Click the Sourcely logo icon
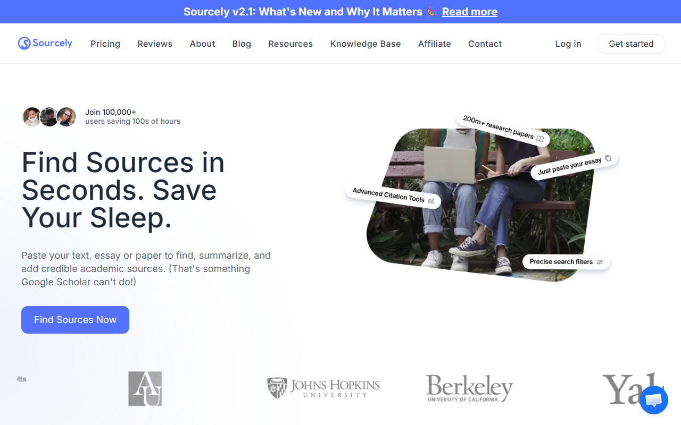Screen dimensions: 681x425 coord(24,44)
